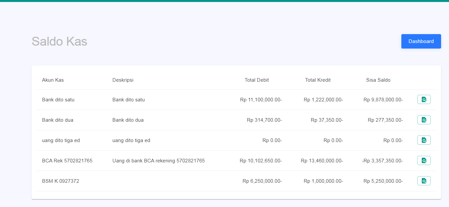Select the view icon beside the negative balance row

424,160
